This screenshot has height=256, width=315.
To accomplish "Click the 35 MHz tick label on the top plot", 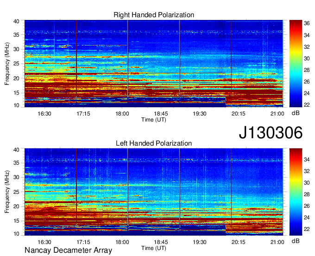I will [17, 35].
